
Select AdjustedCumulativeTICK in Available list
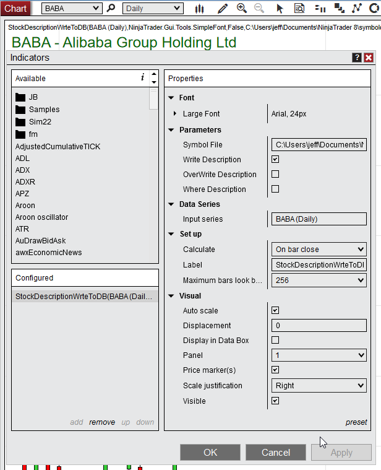[58, 147]
